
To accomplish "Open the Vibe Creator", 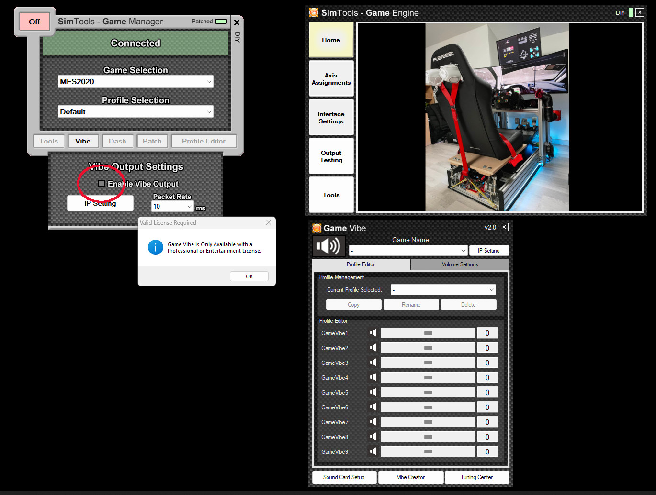I will pyautogui.click(x=411, y=477).
